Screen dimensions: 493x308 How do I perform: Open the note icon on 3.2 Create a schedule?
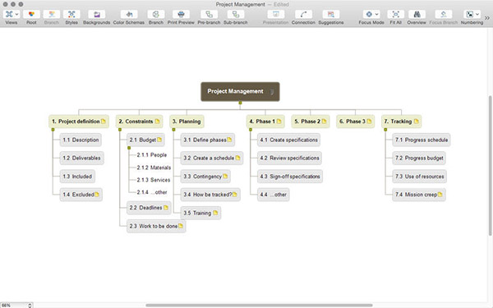(x=237, y=158)
